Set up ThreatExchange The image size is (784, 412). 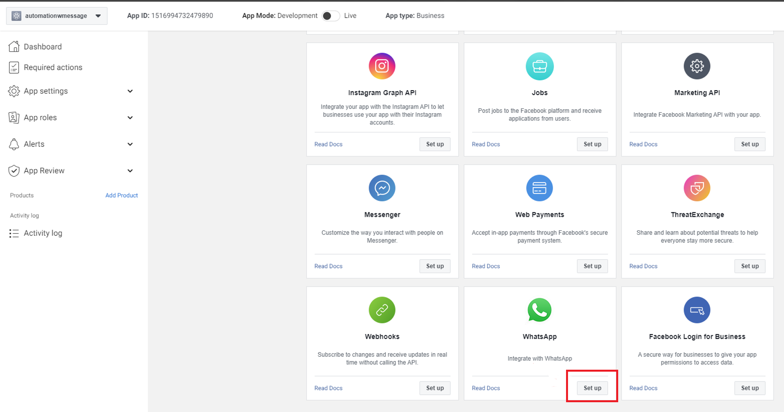pyautogui.click(x=750, y=266)
